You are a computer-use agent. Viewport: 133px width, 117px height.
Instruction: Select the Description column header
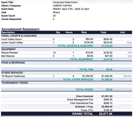8,32
